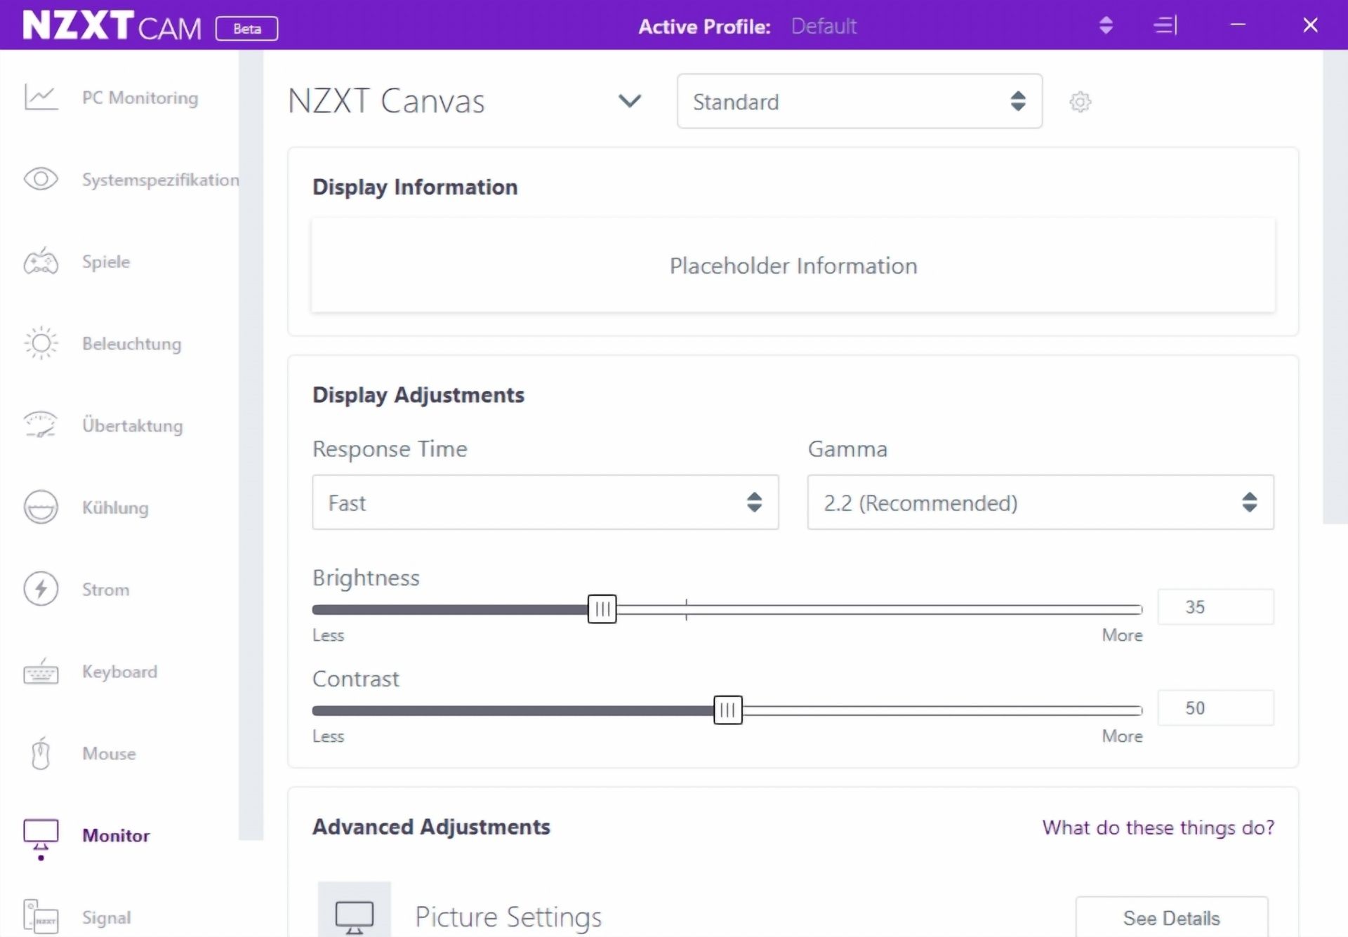Screen dimensions: 1348x937
Task: Click the Signal device icon in sidebar
Action: [41, 917]
